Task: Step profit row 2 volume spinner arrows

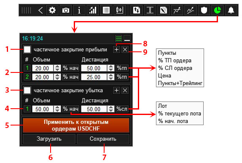Action: (57, 77)
